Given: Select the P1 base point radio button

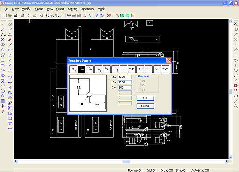Looking at the screenshot, I should click(x=140, y=81).
